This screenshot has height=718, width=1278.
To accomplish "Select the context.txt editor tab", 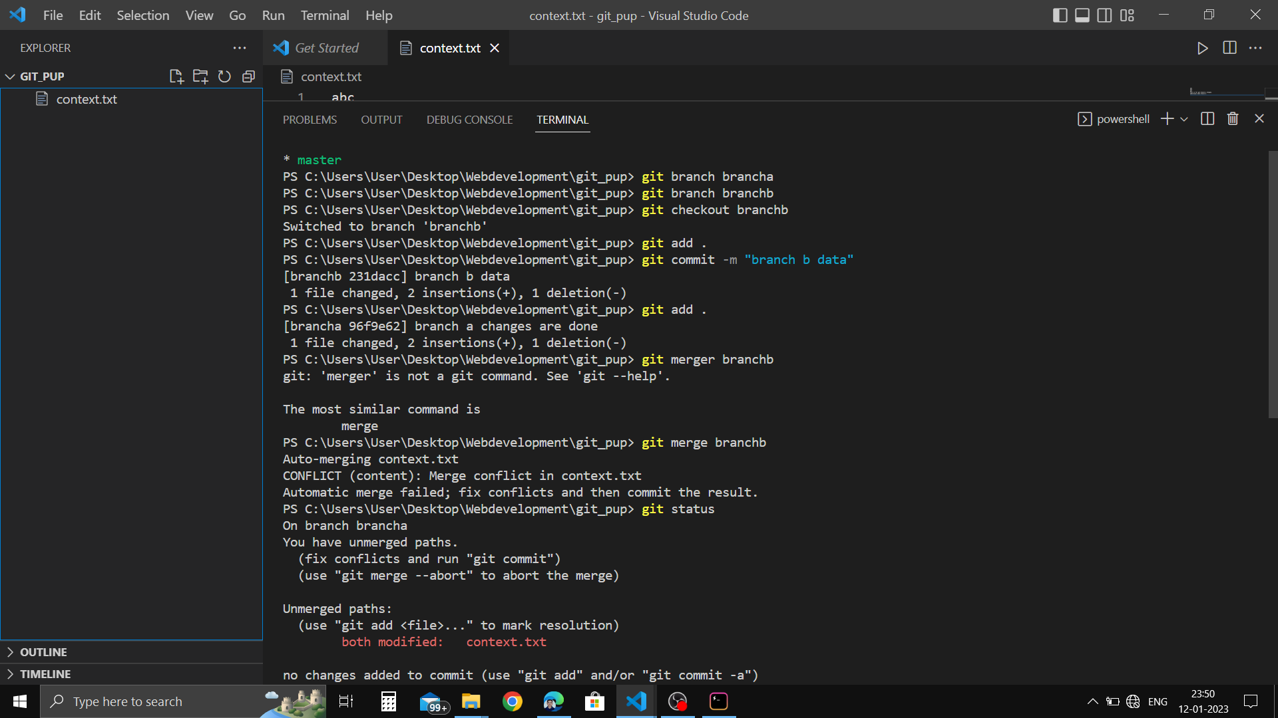I will click(450, 48).
